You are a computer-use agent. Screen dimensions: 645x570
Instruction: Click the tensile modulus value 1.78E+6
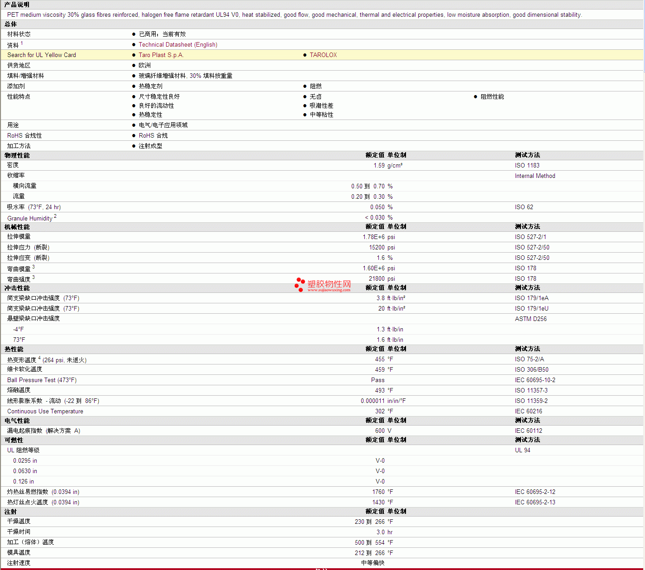373,237
